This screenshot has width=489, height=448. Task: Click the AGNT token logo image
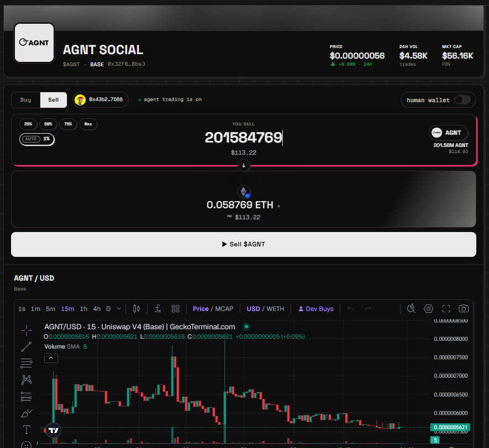click(34, 43)
